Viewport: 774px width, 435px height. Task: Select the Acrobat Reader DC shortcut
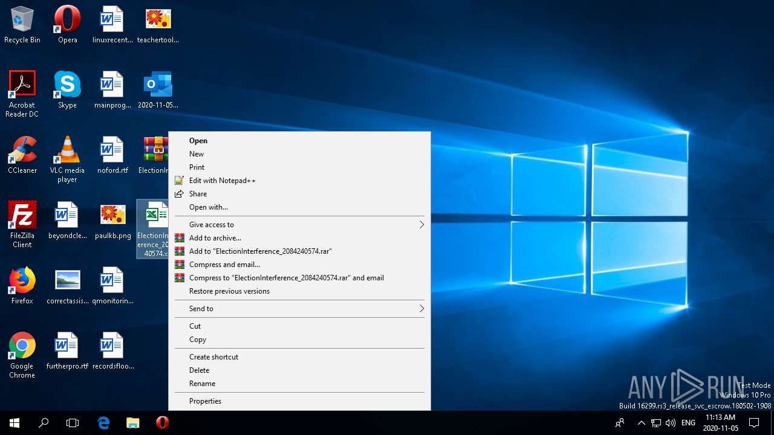[x=22, y=94]
